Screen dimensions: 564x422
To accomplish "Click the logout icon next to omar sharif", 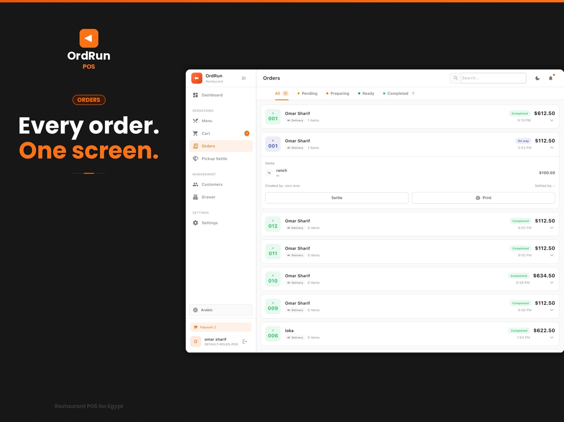I will (245, 342).
